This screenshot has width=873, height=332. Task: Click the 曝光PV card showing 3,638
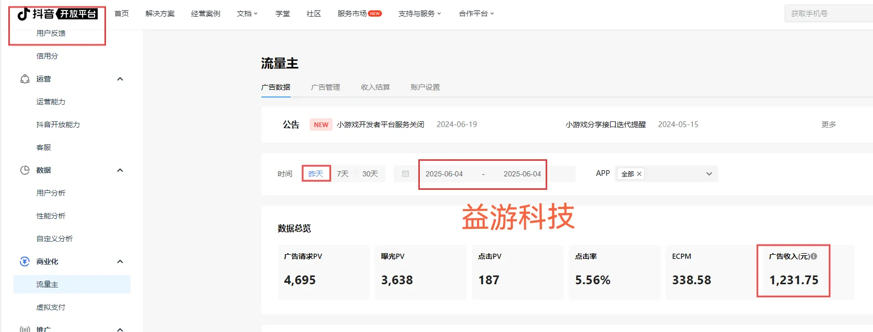coord(420,272)
